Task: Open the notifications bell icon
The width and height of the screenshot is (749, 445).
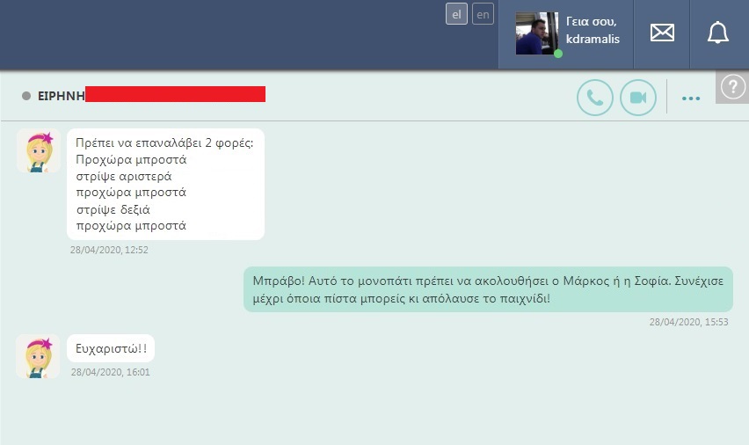Action: (718, 33)
